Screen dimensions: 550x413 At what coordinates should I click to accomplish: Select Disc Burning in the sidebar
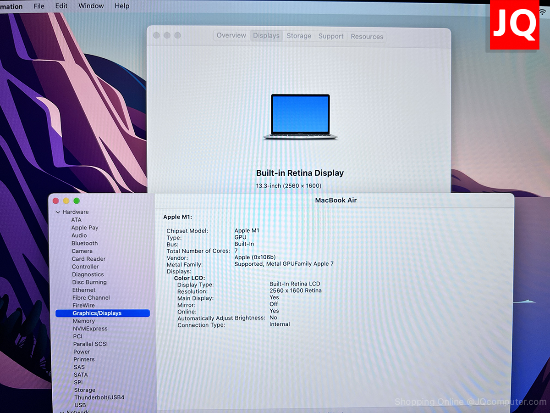(89, 282)
